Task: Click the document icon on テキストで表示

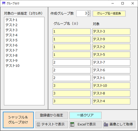Action: pyautogui.click(x=38, y=124)
